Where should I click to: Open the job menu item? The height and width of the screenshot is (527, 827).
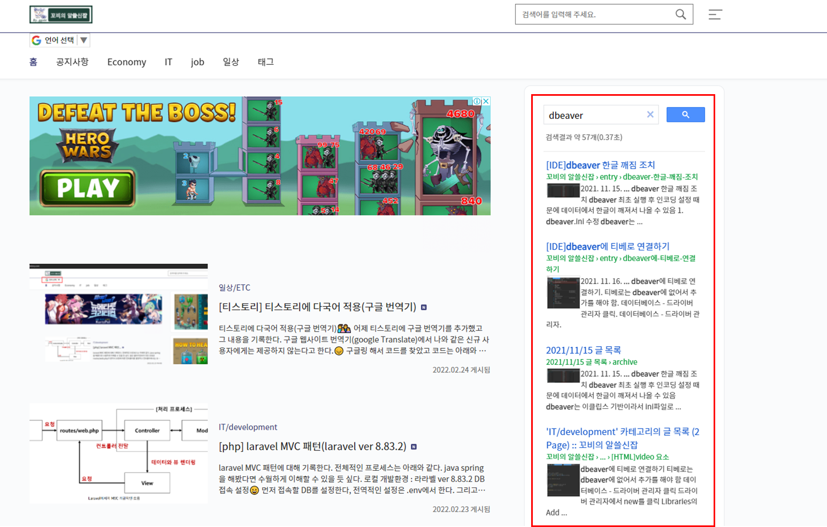coord(197,62)
